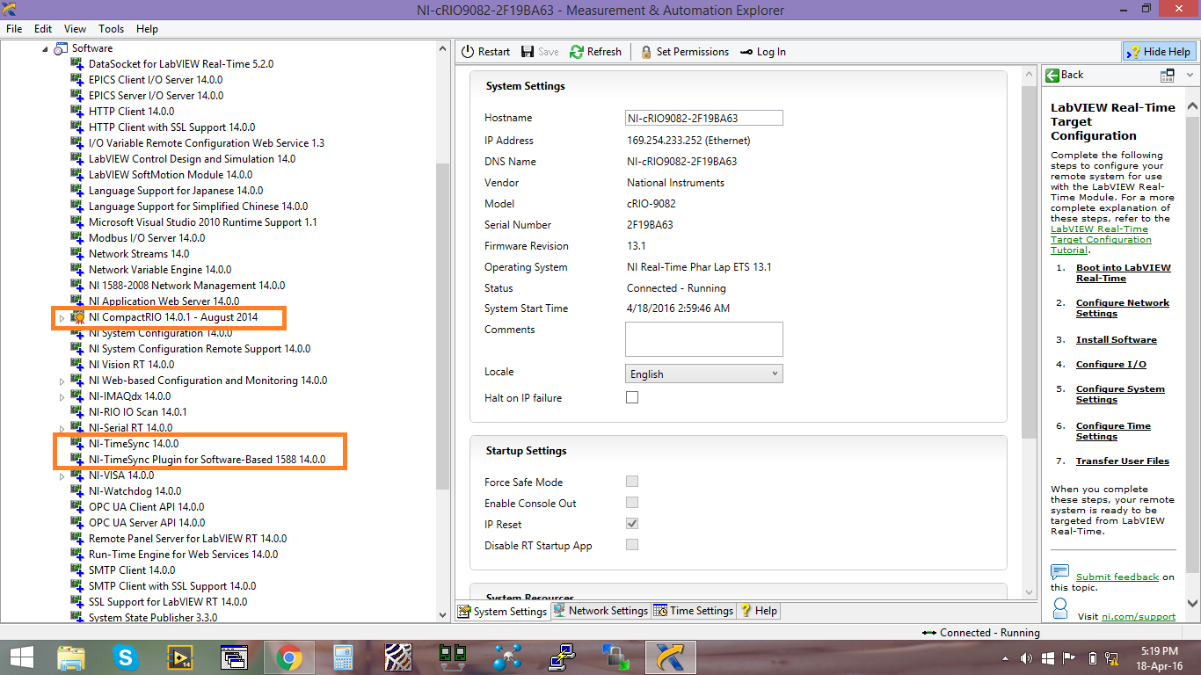Open Configure Time Settings help link

tap(1113, 431)
